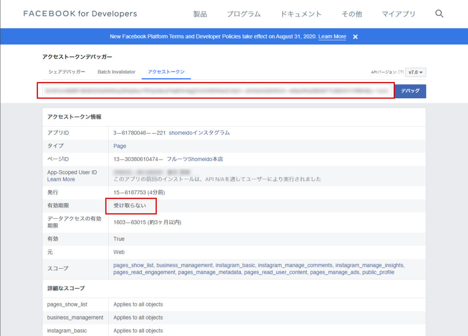Screen dimensions: 468x336
Task: Open the v7.0 API version dropdown
Action: tap(416, 72)
